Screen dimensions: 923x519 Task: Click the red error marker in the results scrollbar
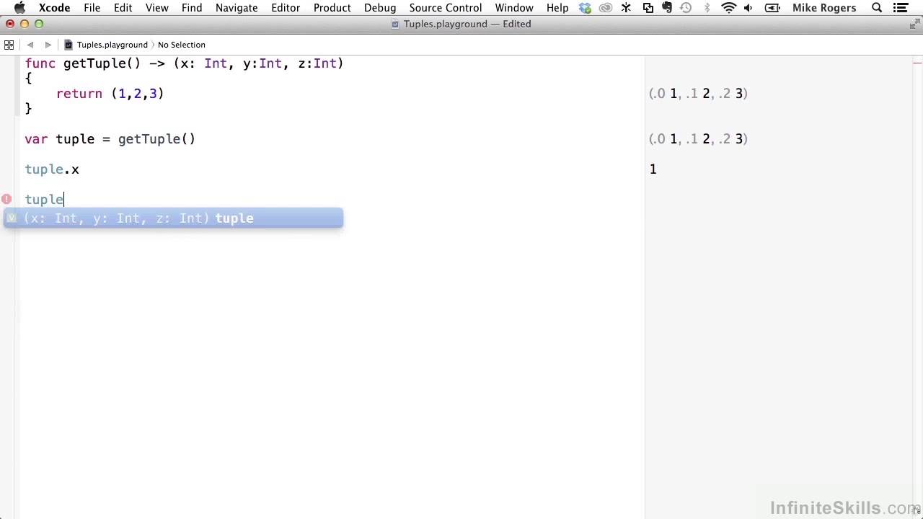pos(917,63)
